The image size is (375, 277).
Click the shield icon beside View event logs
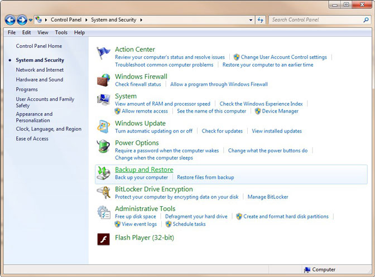117,224
